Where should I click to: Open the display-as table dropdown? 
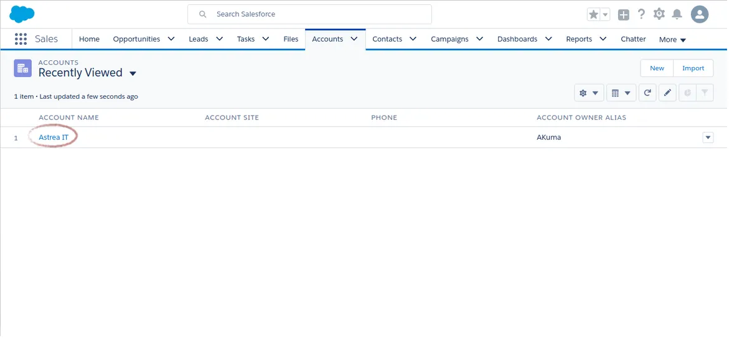(x=621, y=93)
